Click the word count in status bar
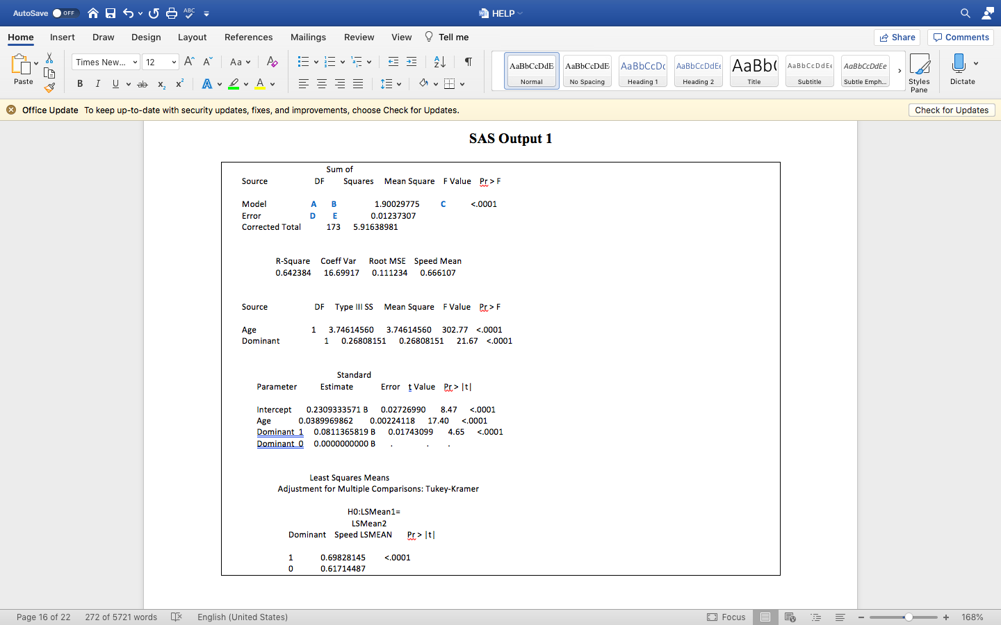The image size is (1001, 625). 121,617
